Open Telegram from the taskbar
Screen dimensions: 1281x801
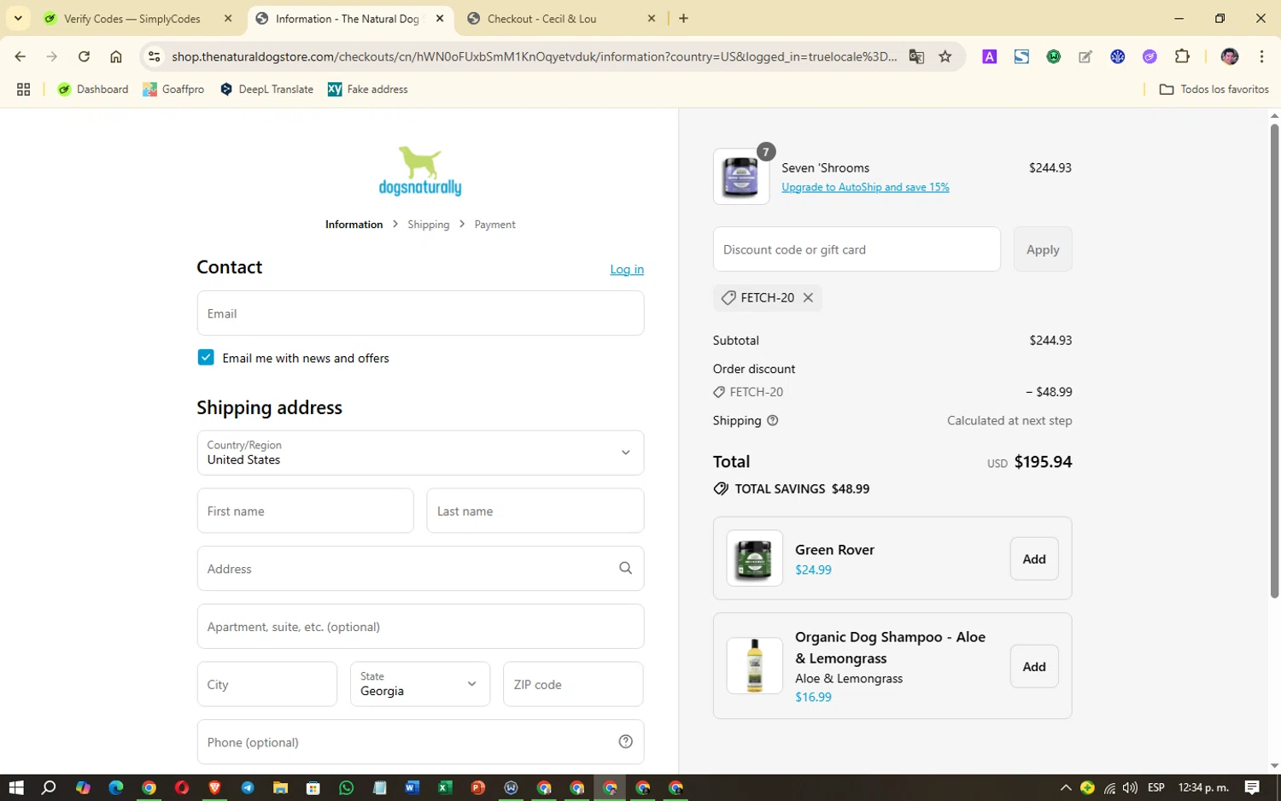tap(248, 787)
